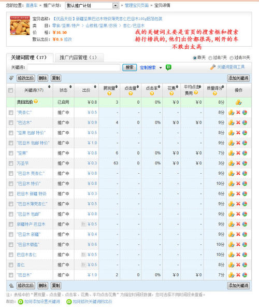Viewport: 259px width, 308px height.
Task: Click the ¥0.3 bid value for 万圣节
Action: (x=92, y=163)
